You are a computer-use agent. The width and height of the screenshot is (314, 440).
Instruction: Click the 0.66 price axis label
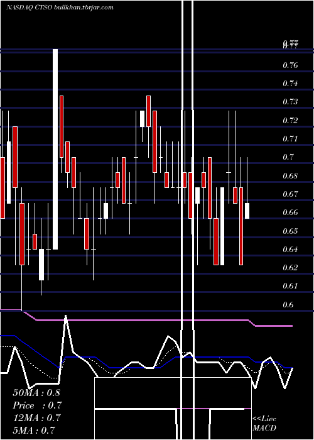tap(290, 212)
